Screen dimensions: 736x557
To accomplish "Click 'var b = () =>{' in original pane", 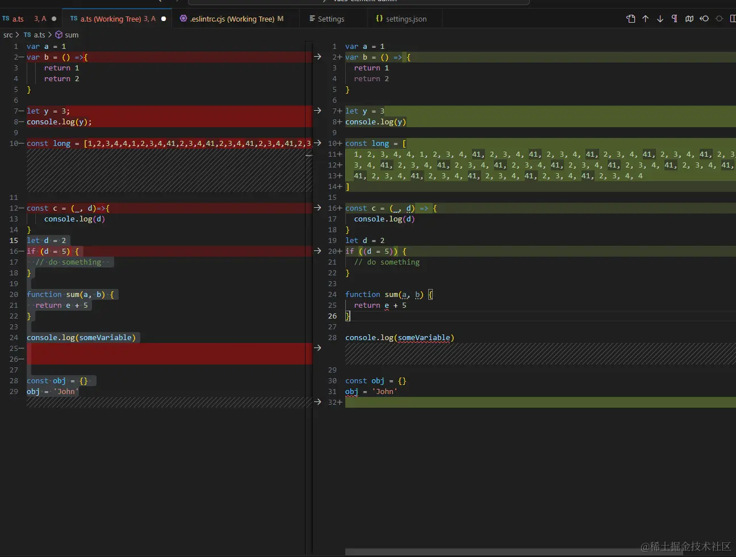I will coord(57,57).
